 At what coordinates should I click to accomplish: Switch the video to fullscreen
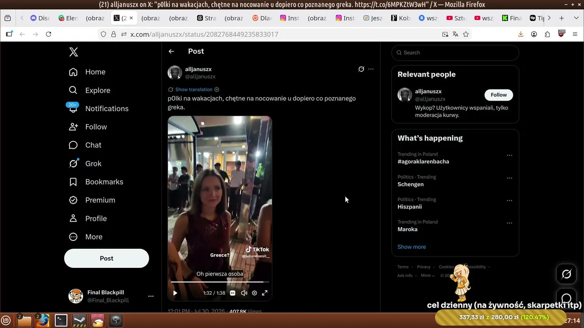point(265,293)
